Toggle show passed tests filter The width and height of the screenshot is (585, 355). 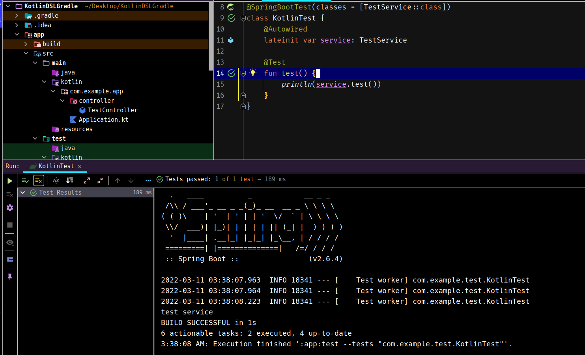25,180
